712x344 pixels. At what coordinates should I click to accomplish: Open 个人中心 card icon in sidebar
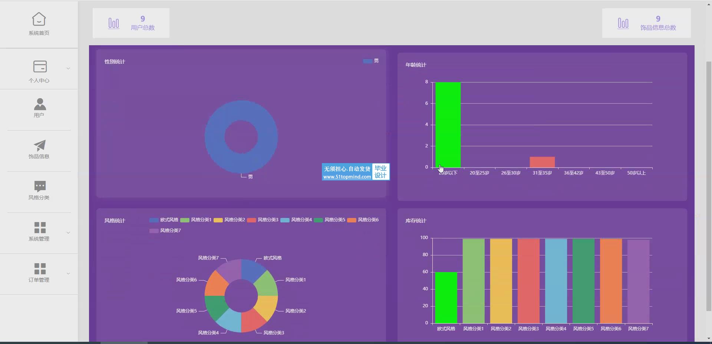tap(40, 66)
